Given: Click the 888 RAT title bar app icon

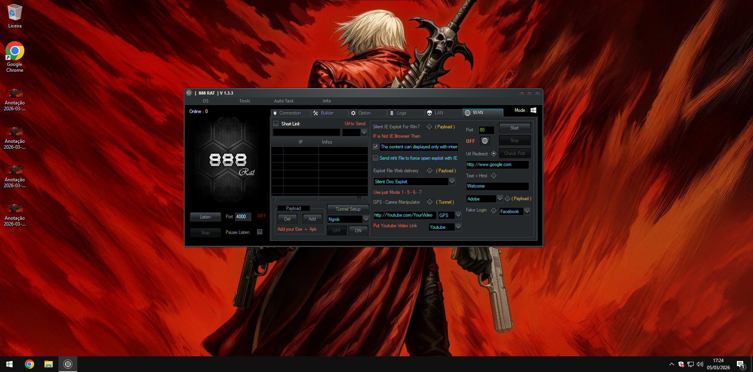Looking at the screenshot, I should click(189, 93).
